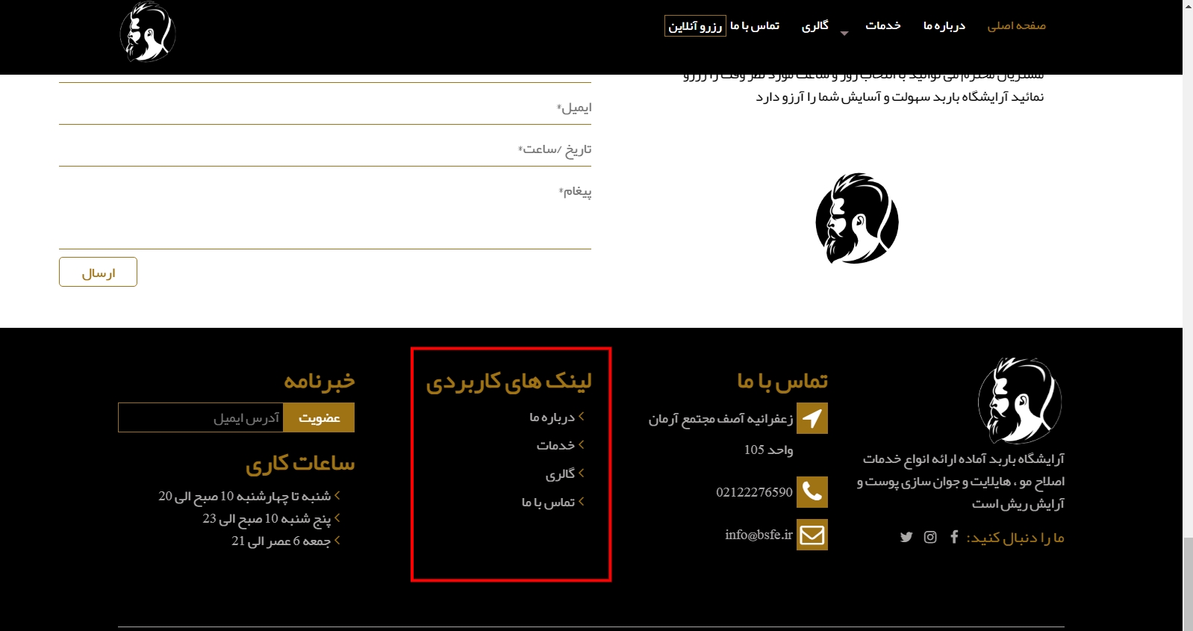Click the address زعفرانیه آصف مجتمع آرمان

720,419
